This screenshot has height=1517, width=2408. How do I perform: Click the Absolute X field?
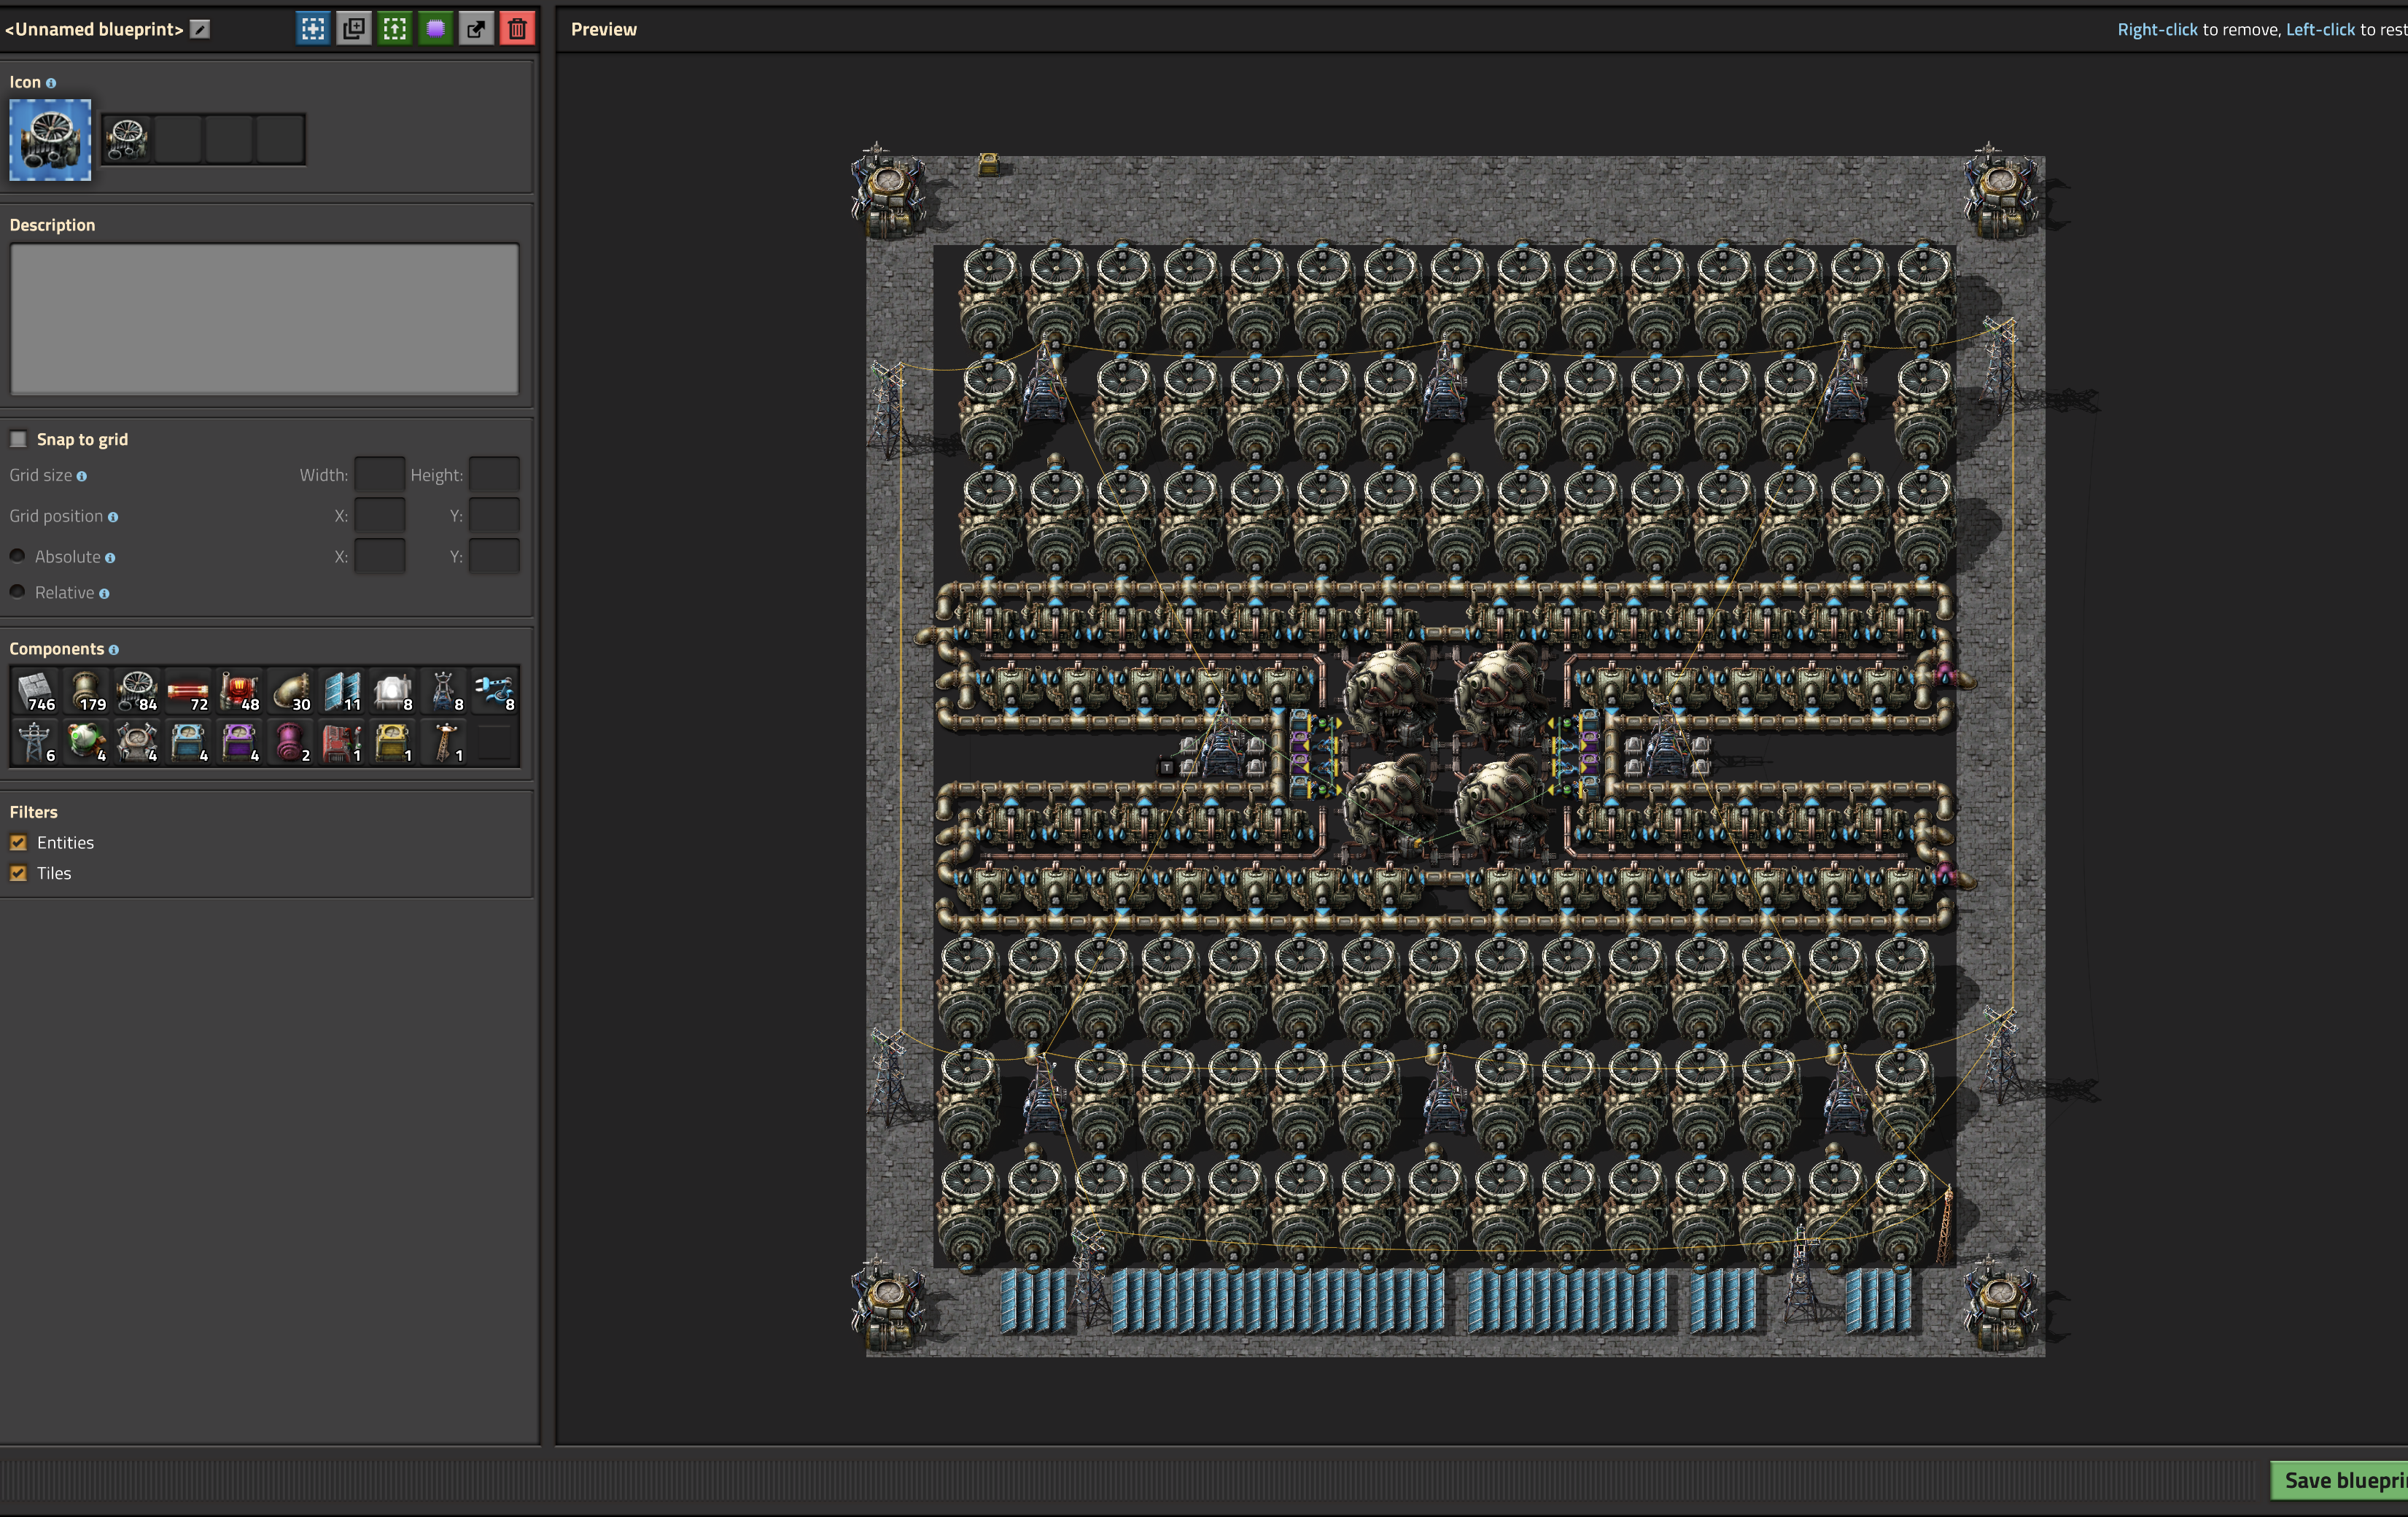[380, 556]
